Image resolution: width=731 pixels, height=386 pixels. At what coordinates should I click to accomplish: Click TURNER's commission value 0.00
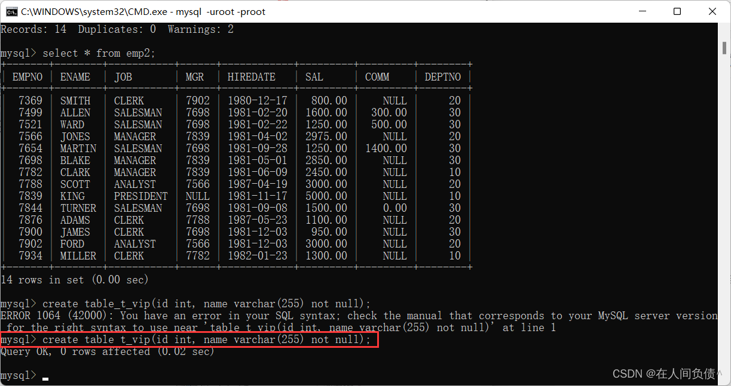point(395,208)
